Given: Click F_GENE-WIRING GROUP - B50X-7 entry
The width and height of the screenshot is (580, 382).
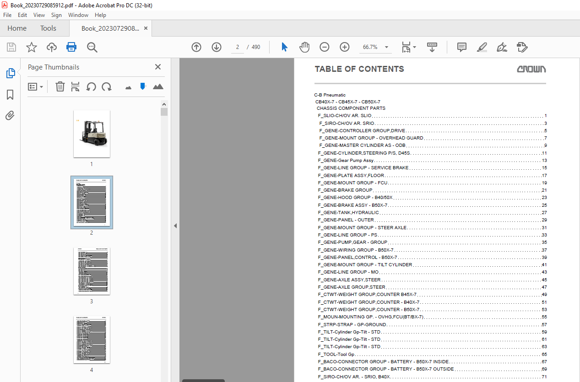Looking at the screenshot, I should pyautogui.click(x=356, y=250).
